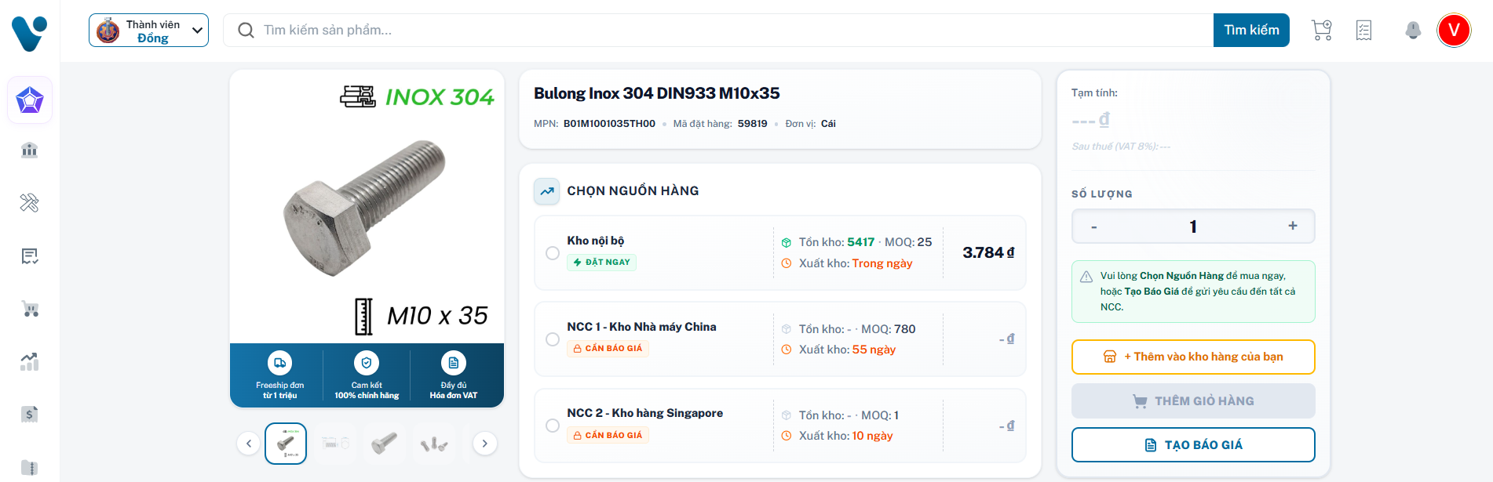The width and height of the screenshot is (1493, 482).
Task: Open the pentagon star sidebar icon
Action: [30, 100]
